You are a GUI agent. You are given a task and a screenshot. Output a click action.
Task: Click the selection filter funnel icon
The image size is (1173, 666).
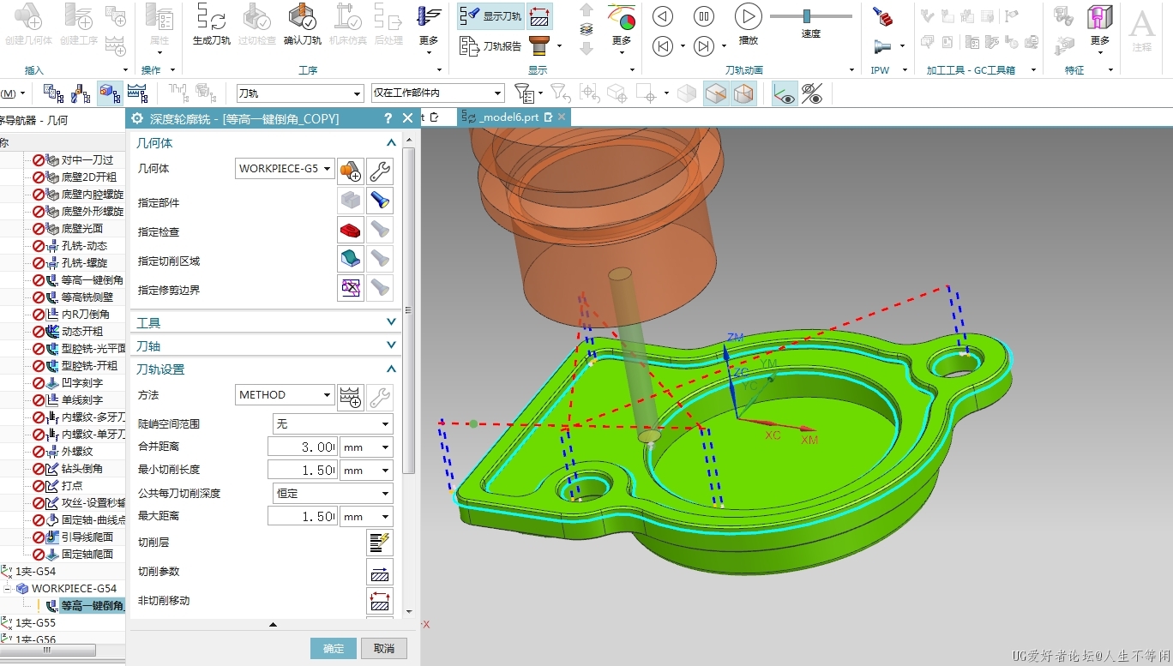pyautogui.click(x=523, y=93)
